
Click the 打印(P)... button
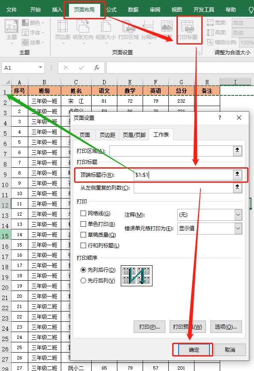[149, 327]
